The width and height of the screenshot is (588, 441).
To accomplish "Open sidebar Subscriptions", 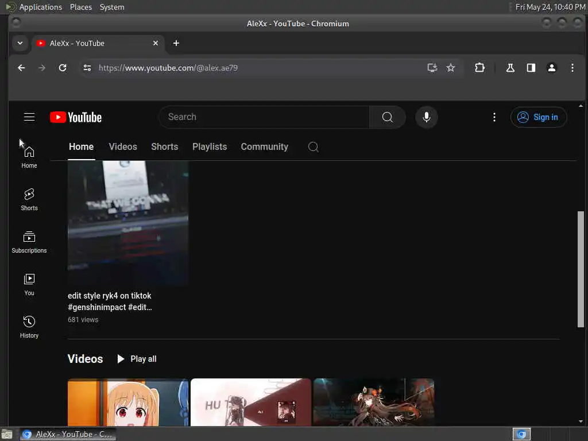I will 29,242.
